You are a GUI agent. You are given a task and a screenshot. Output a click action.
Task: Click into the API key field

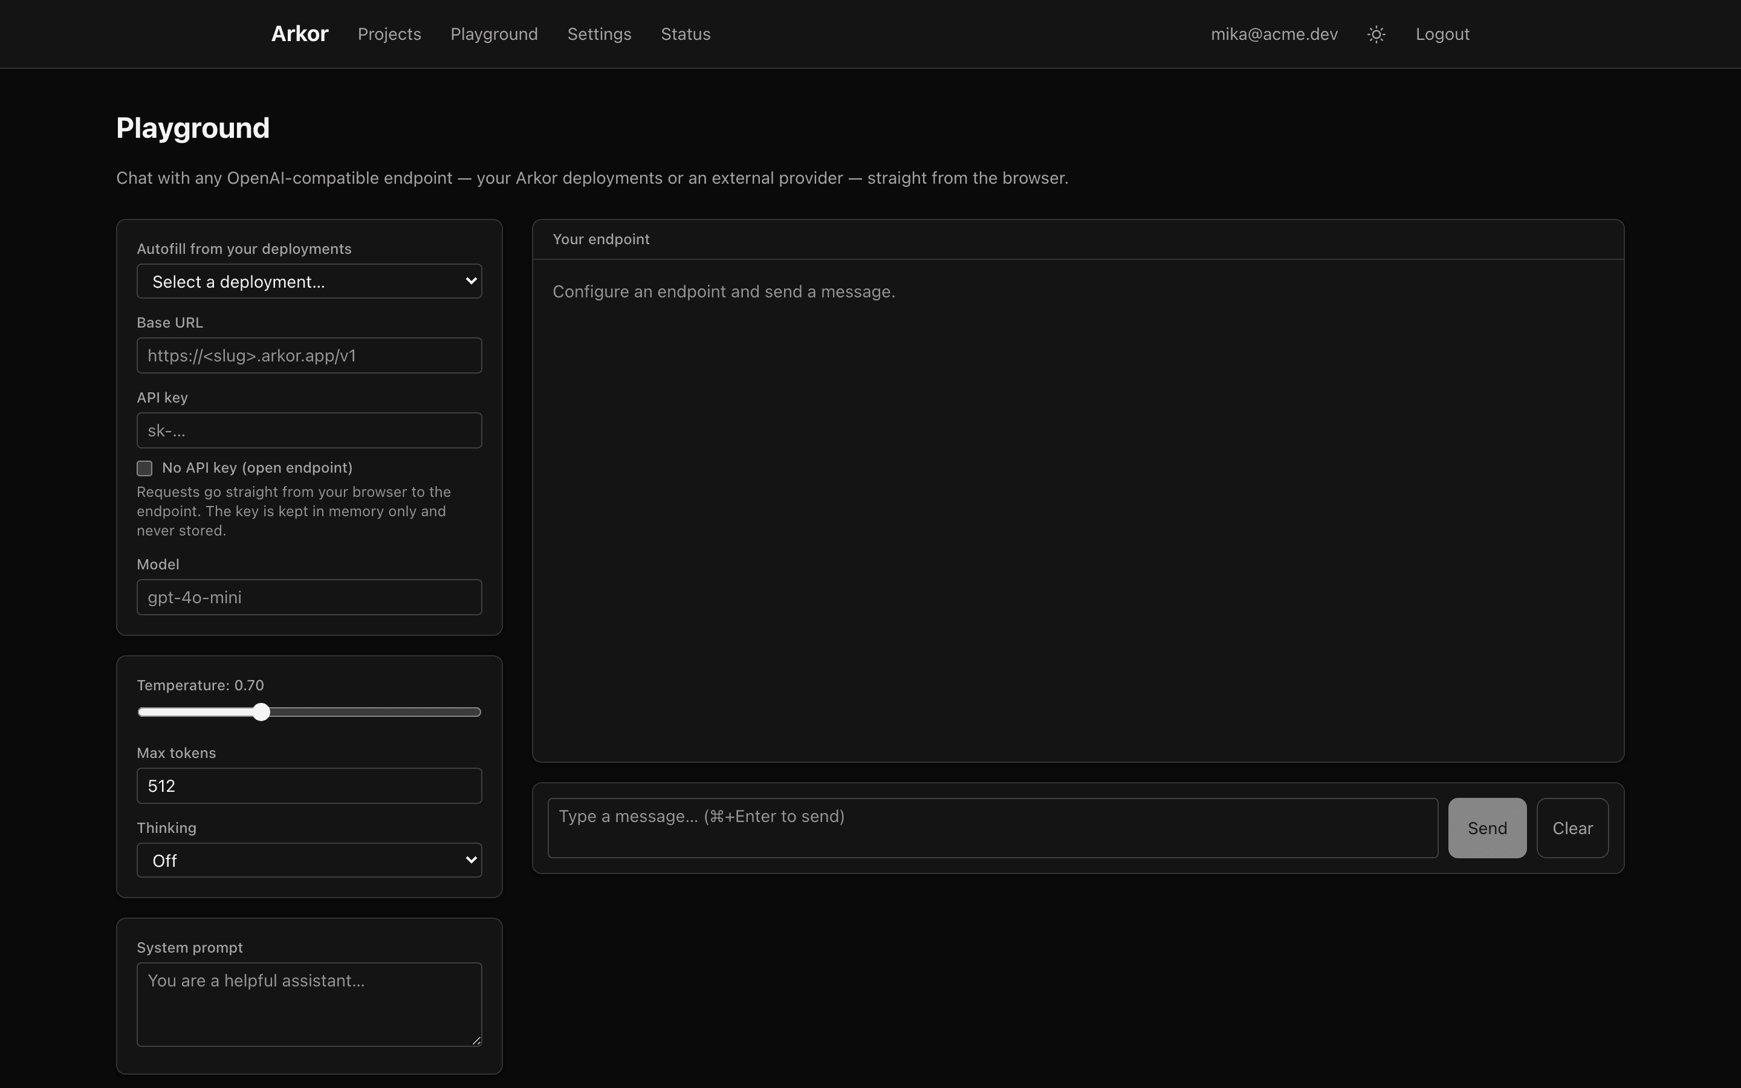(310, 430)
